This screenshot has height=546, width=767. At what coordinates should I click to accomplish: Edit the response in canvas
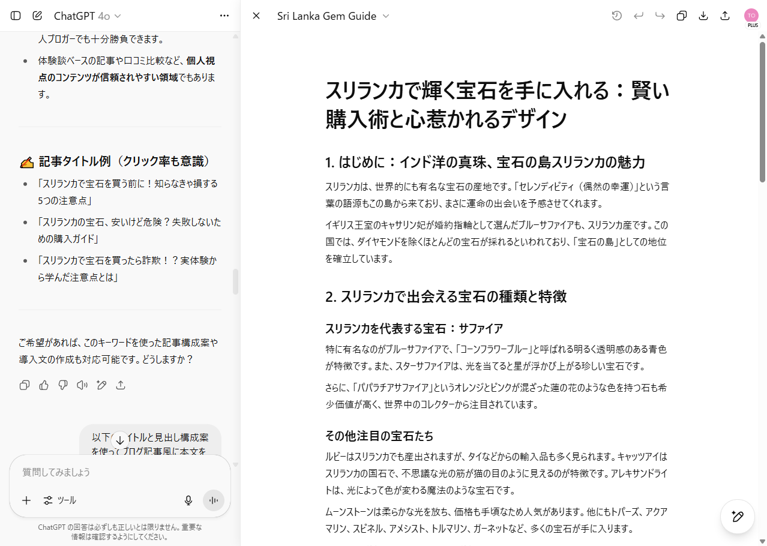pos(101,385)
